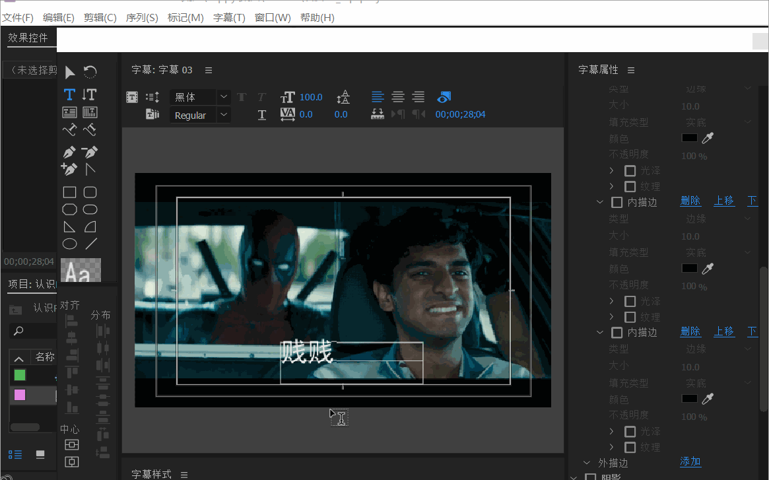Choose the Rounded Corner Rectangle tool
The image size is (769, 480).
90,192
